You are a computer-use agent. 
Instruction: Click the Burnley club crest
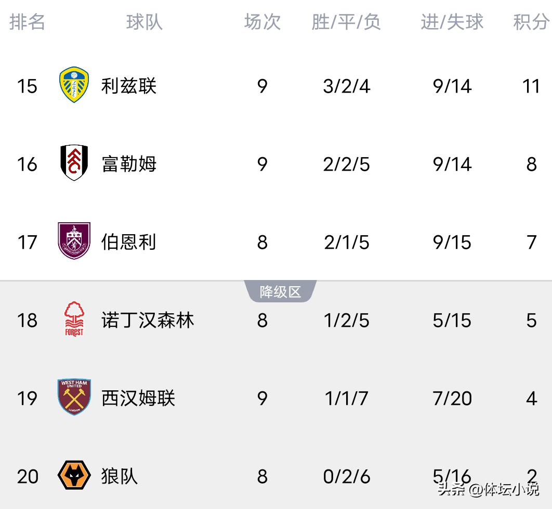coord(74,241)
